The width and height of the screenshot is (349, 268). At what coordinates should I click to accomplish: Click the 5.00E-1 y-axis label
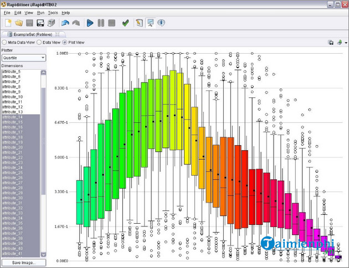pyautogui.click(x=61, y=157)
